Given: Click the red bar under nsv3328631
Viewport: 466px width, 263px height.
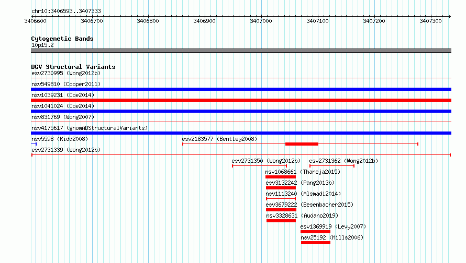Looking at the screenshot, I should (281, 221).
